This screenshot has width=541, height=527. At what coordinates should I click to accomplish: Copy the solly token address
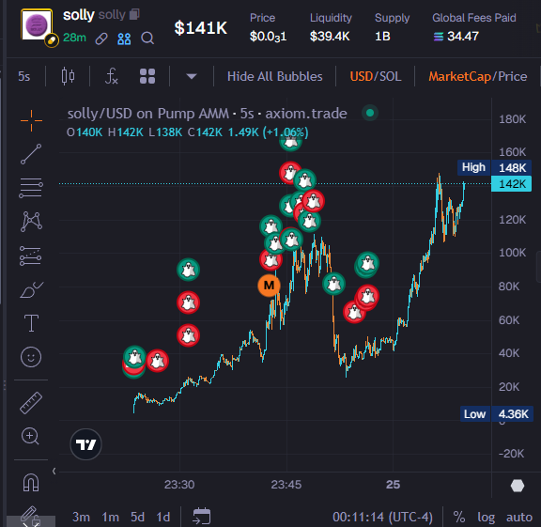tap(134, 14)
